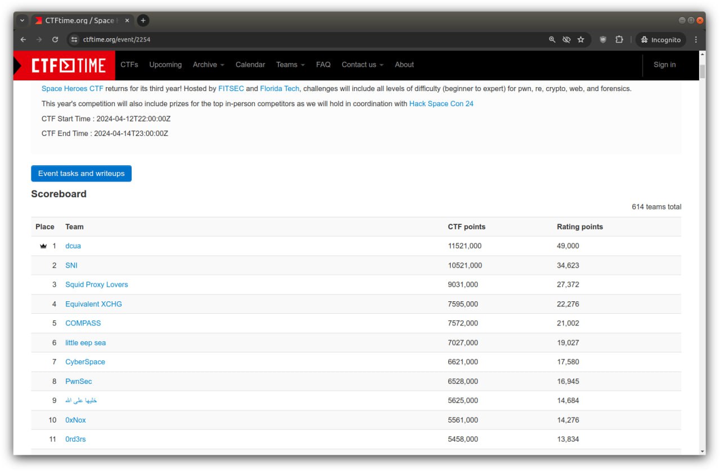This screenshot has height=471, width=720.
Task: Expand the Archive dropdown in navbar
Action: click(x=208, y=65)
